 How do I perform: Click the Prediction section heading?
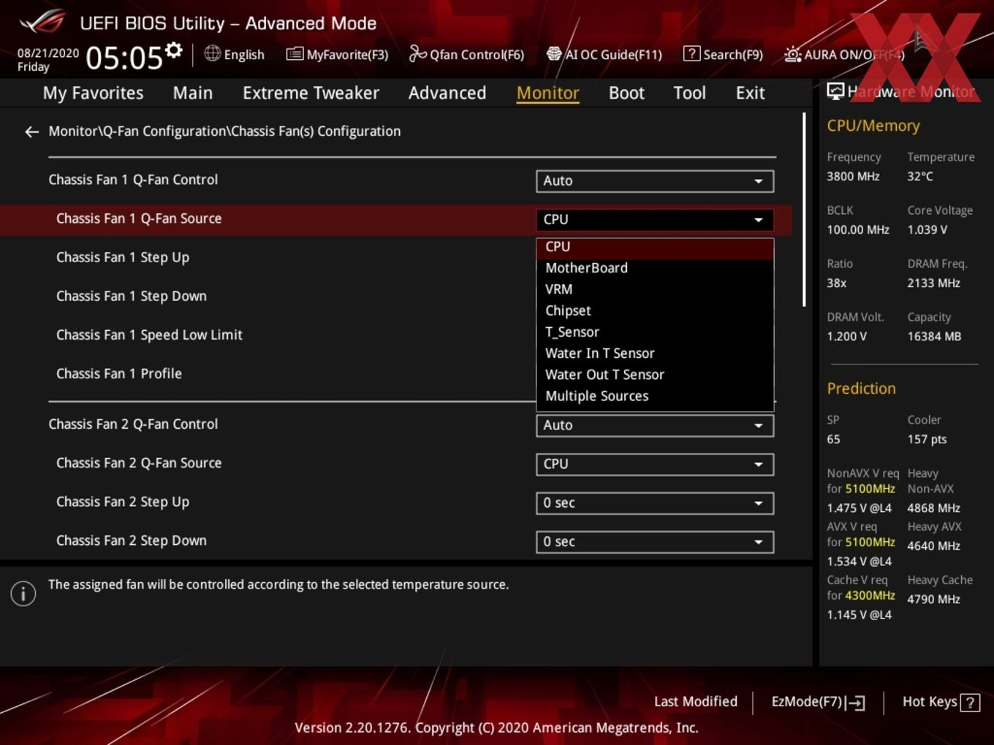[861, 389]
